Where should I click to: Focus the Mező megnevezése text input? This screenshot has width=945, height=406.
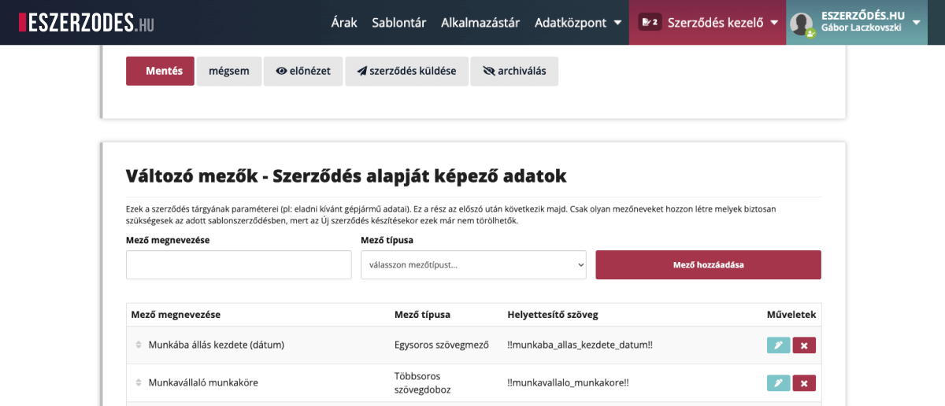[239, 265]
